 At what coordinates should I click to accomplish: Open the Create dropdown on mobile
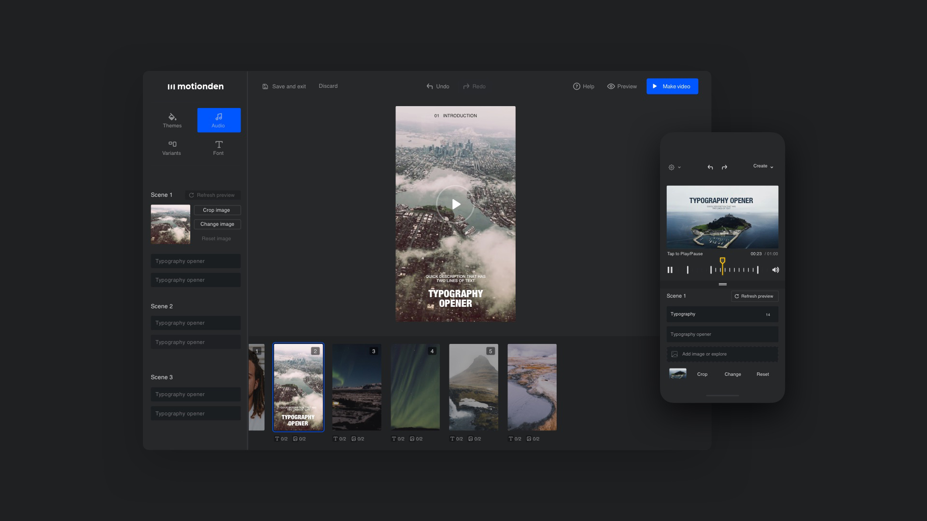[763, 166]
